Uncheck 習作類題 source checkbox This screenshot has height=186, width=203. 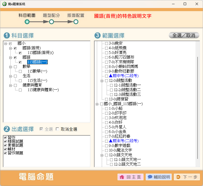(x=5, y=153)
